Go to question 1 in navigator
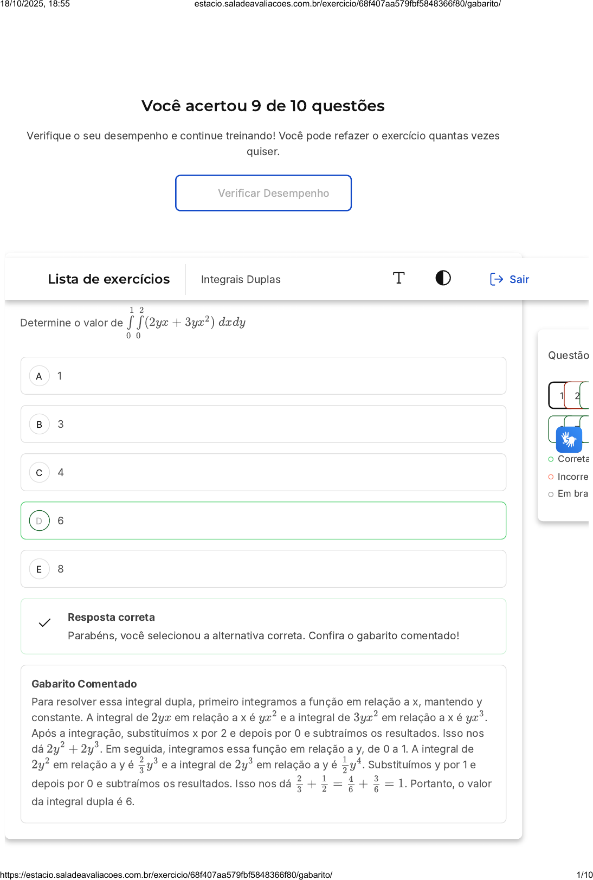Screen dimensions: 593x880 coord(558,395)
